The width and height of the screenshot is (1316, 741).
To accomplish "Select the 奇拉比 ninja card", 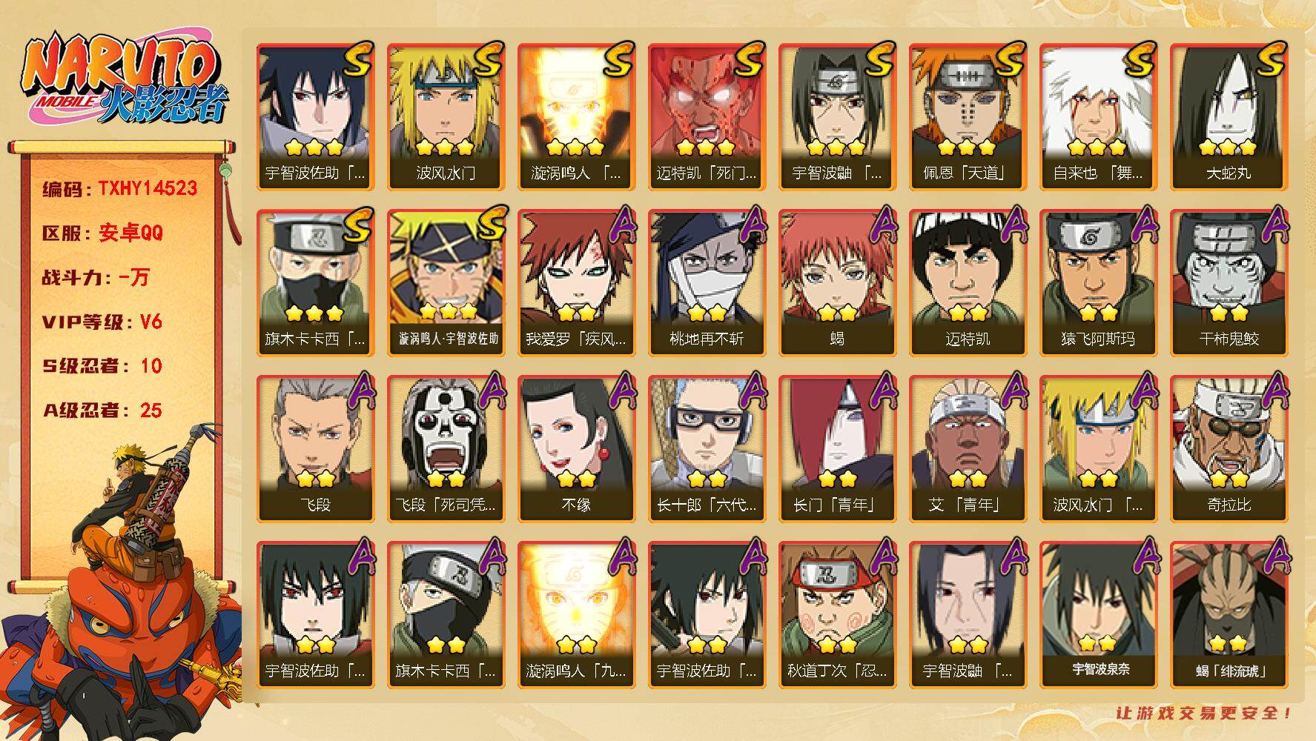I will 1229,448.
